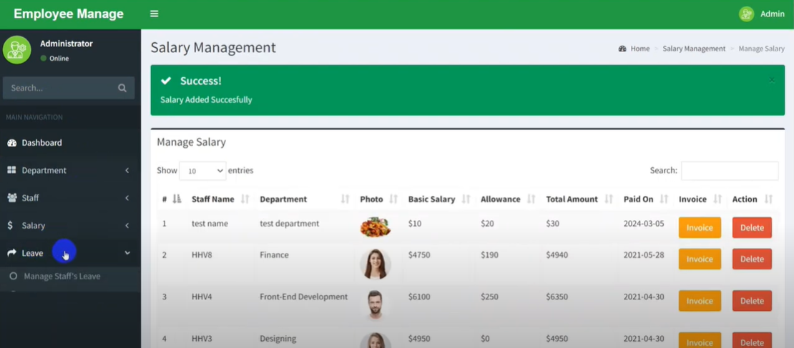This screenshot has width=794, height=348.
Task: Click the Dashboard gauge icon
Action: 12,143
